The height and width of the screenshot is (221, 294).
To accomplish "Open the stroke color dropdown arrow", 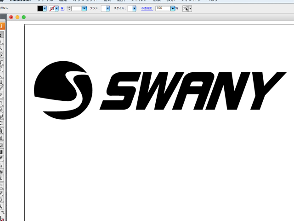I will click(x=57, y=9).
